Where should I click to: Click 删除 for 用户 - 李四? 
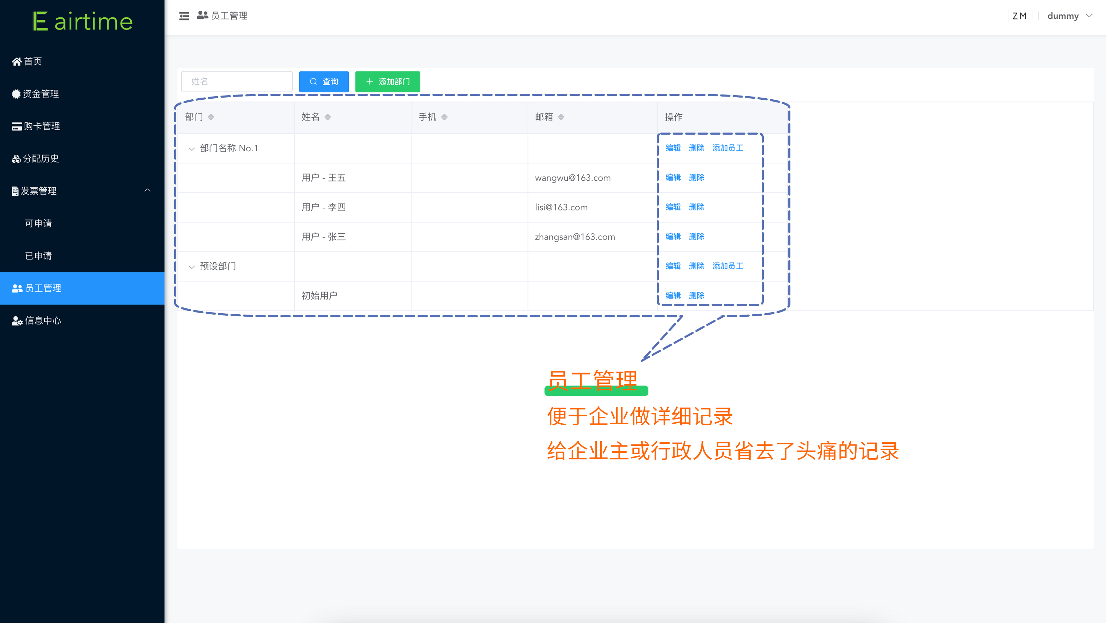point(697,207)
